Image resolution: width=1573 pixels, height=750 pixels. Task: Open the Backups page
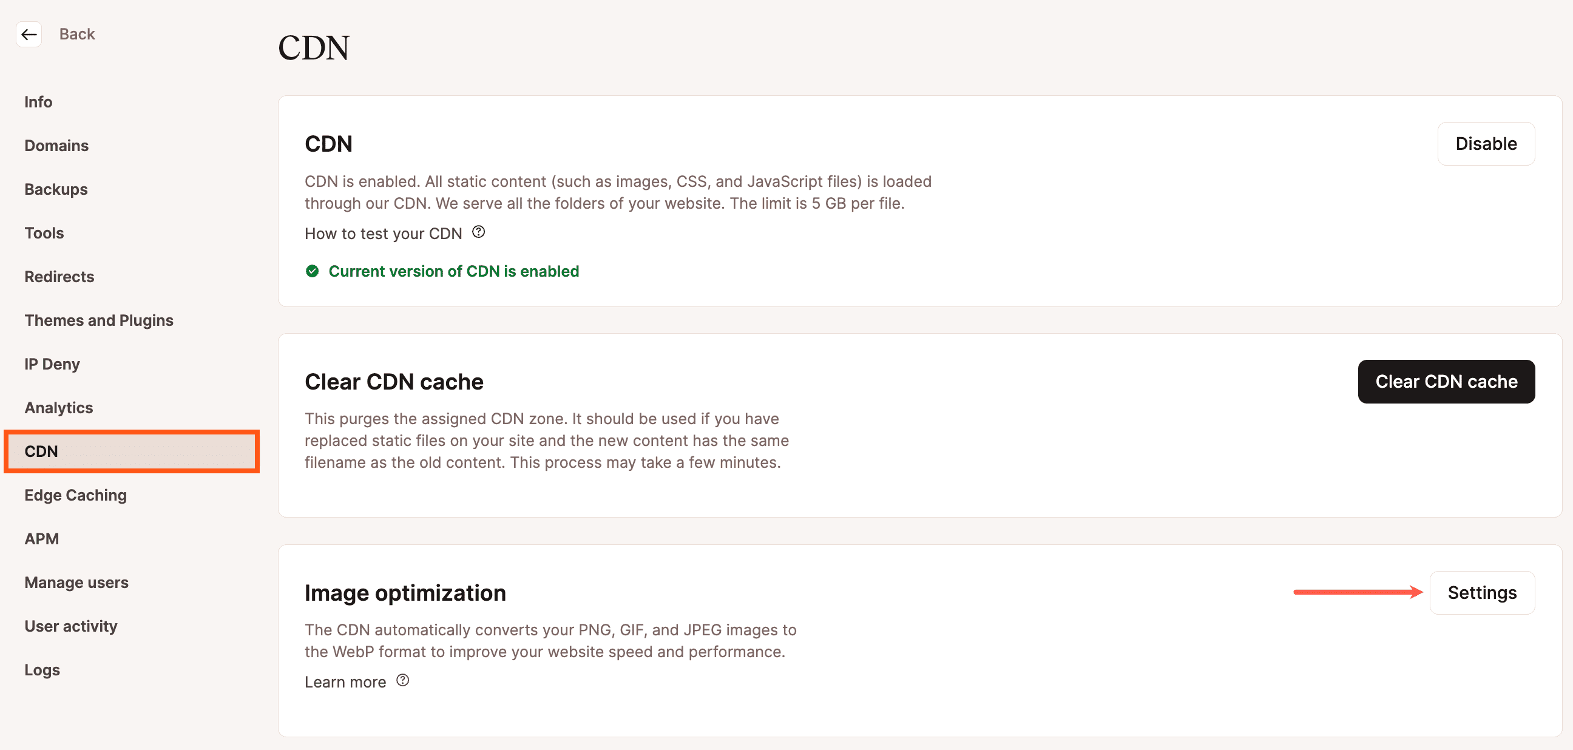[56, 189]
